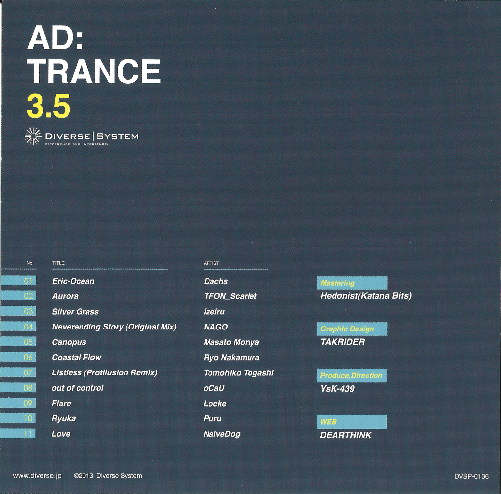Select Listless (ProtIlusion Remix) track
The width and height of the screenshot is (501, 494).
point(104,373)
